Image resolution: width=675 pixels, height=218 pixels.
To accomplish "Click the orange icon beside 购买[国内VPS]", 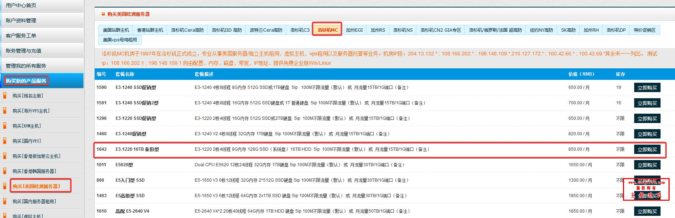I will (x=5, y=141).
